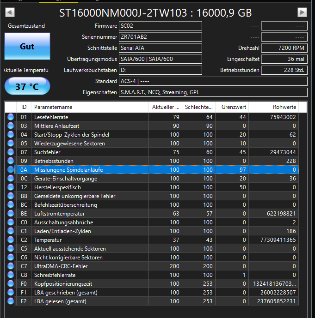Click status orb of Ausschaltungsabbrüche row
Viewport: 315px width, 318px height.
pos(11,222)
